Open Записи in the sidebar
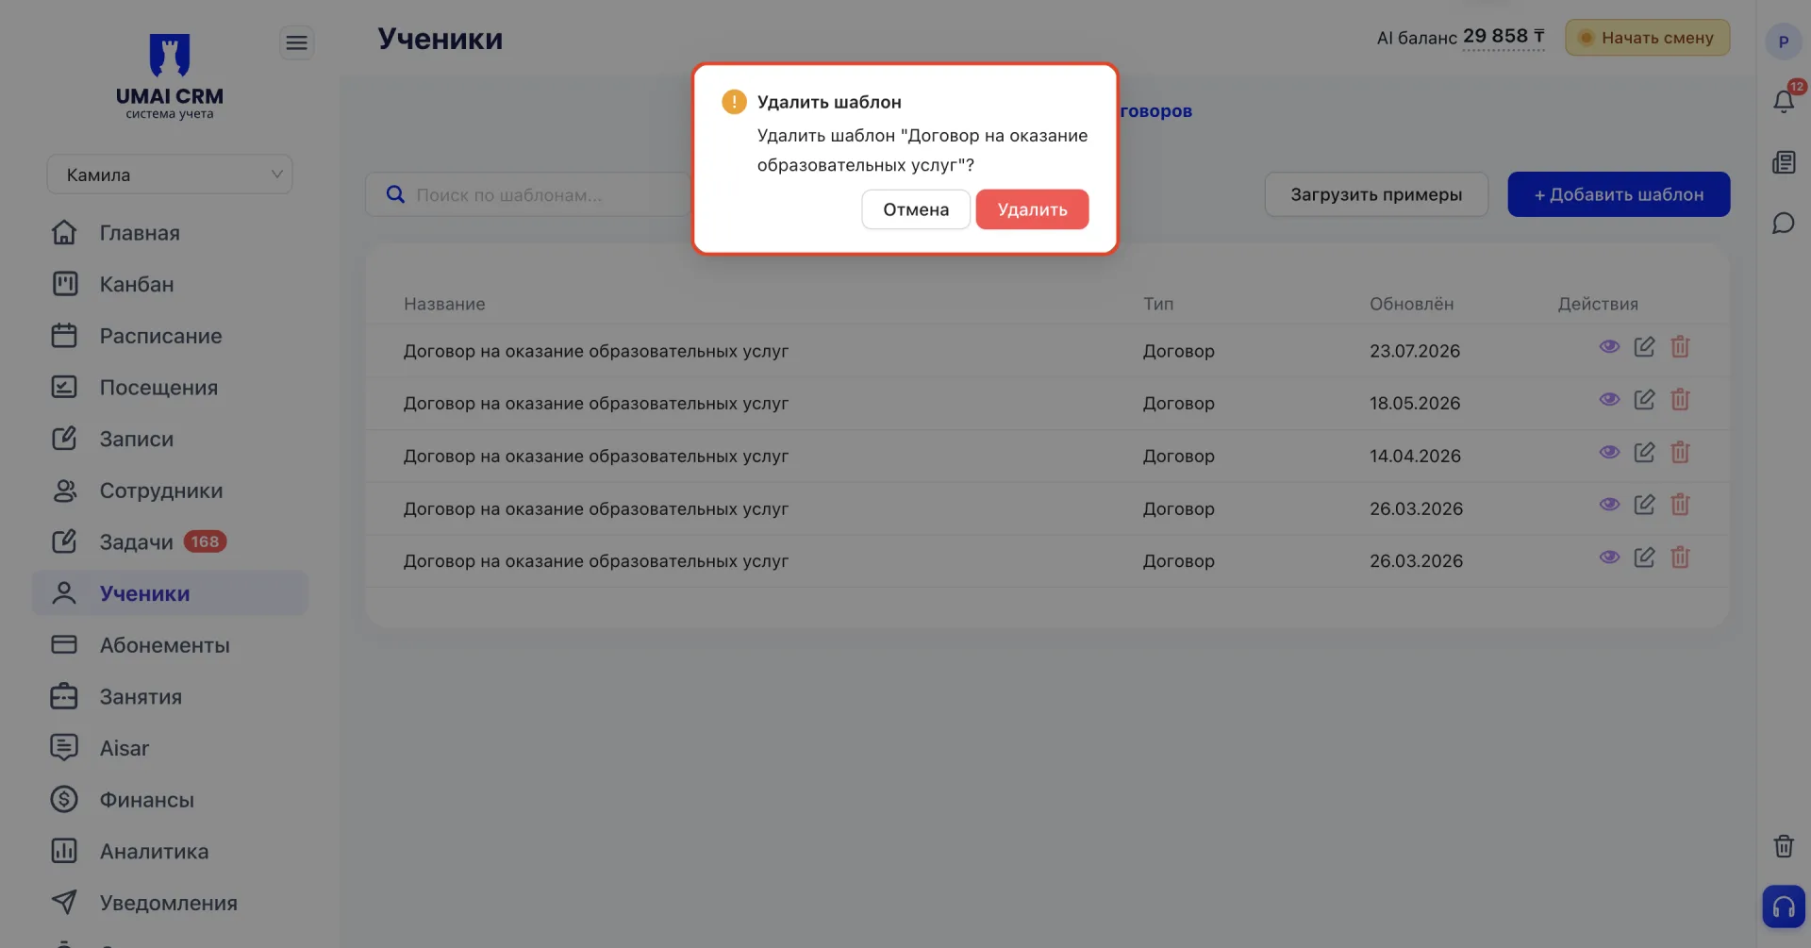 (170, 439)
